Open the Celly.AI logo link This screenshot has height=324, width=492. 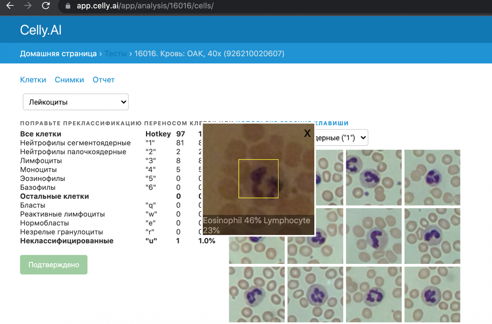[41, 30]
